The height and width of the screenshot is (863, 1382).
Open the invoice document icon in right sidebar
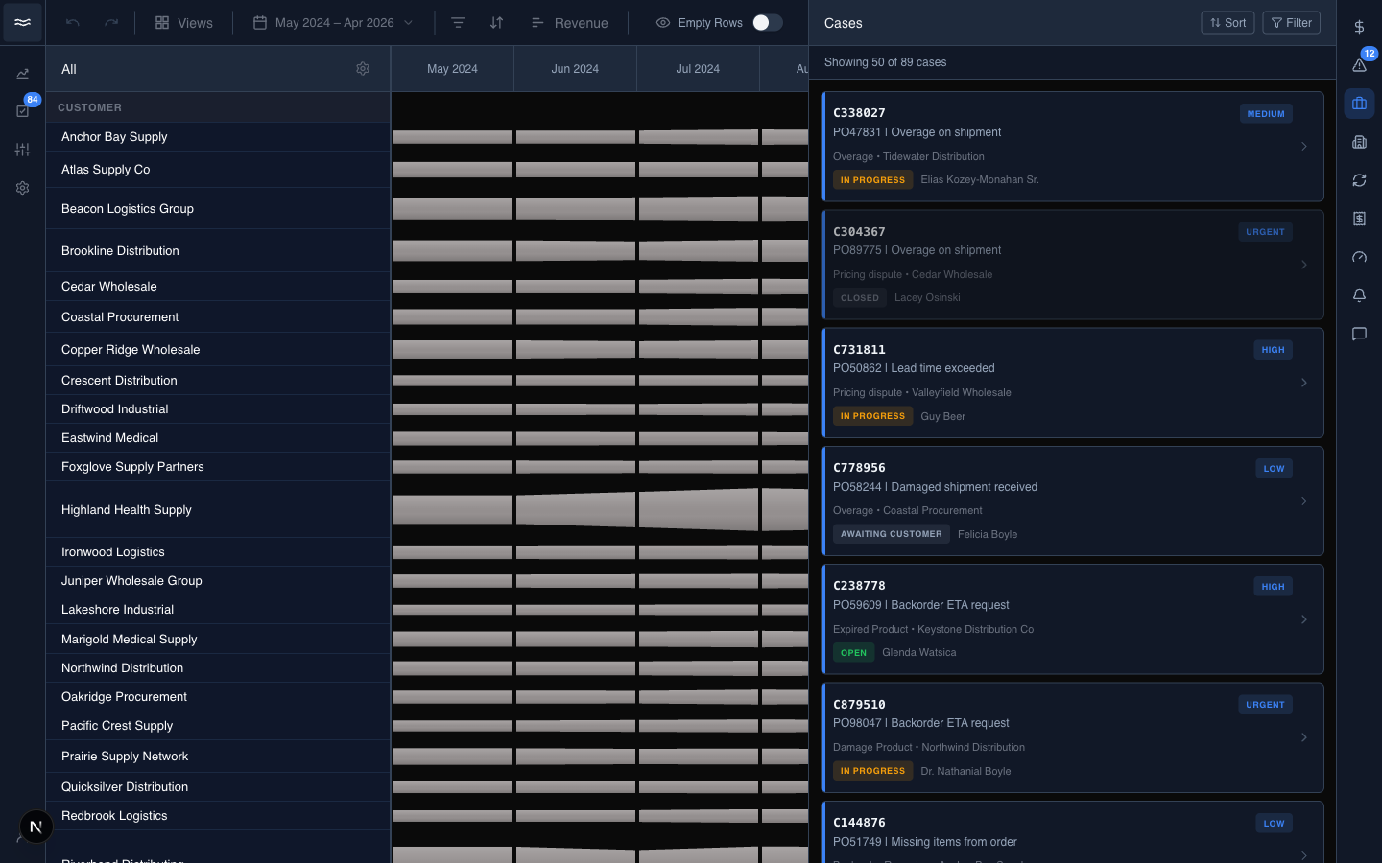click(1359, 219)
